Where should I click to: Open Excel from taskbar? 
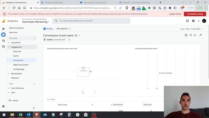20,115
